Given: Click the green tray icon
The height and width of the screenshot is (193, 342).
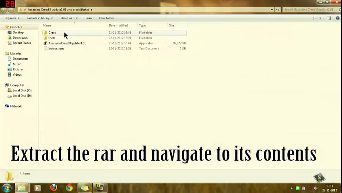Looking at the screenshot, I should tap(297, 188).
